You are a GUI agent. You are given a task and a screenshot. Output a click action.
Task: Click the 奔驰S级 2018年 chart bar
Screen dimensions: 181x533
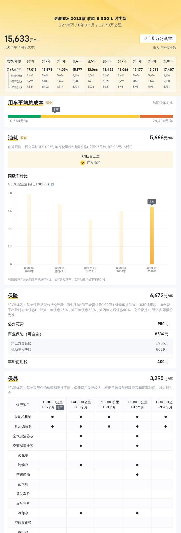click(29, 229)
